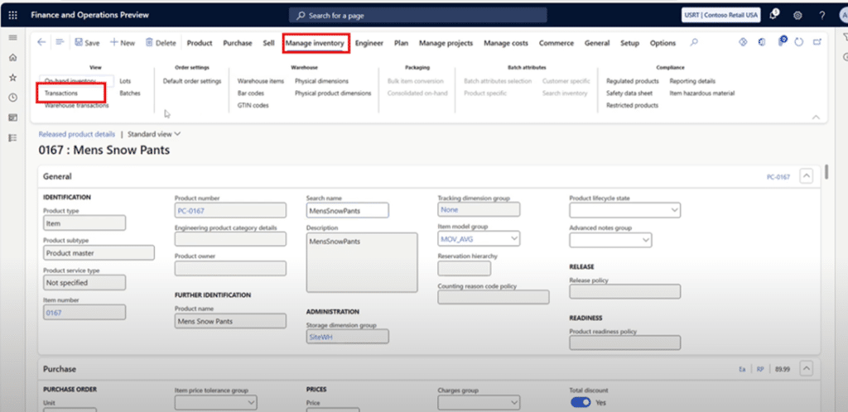Open Recent clock icon in sidebar

click(13, 98)
